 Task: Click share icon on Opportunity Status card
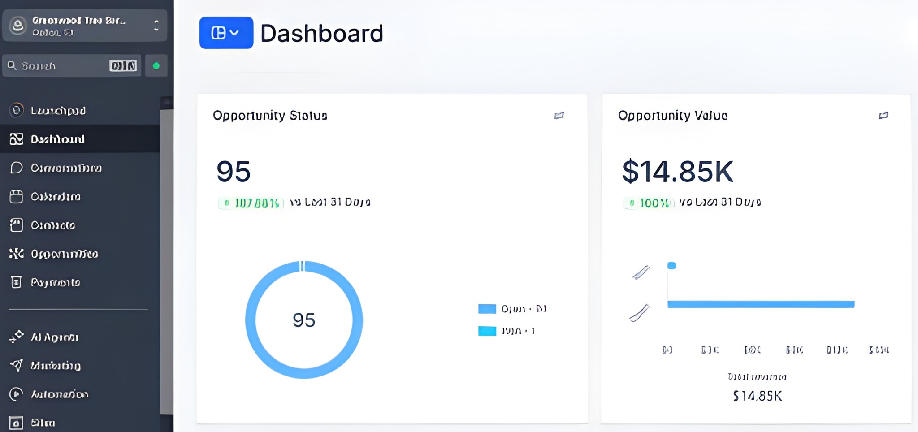[559, 116]
